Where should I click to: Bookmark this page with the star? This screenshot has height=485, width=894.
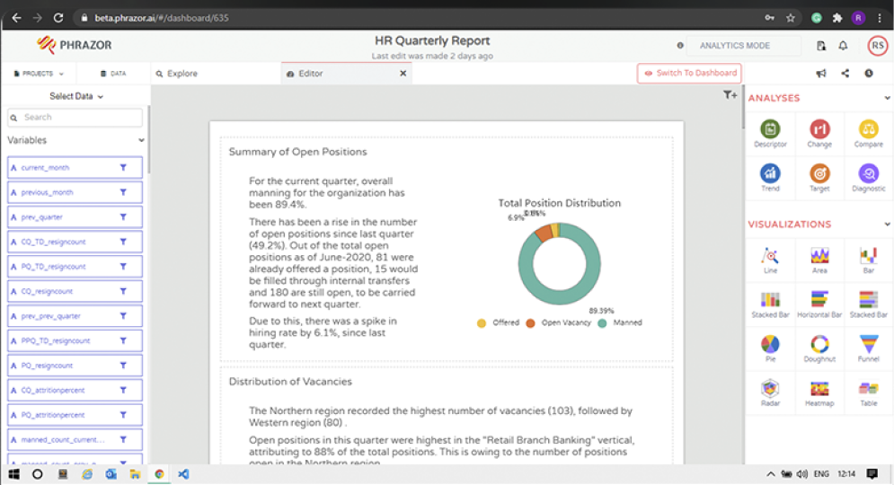(x=791, y=18)
